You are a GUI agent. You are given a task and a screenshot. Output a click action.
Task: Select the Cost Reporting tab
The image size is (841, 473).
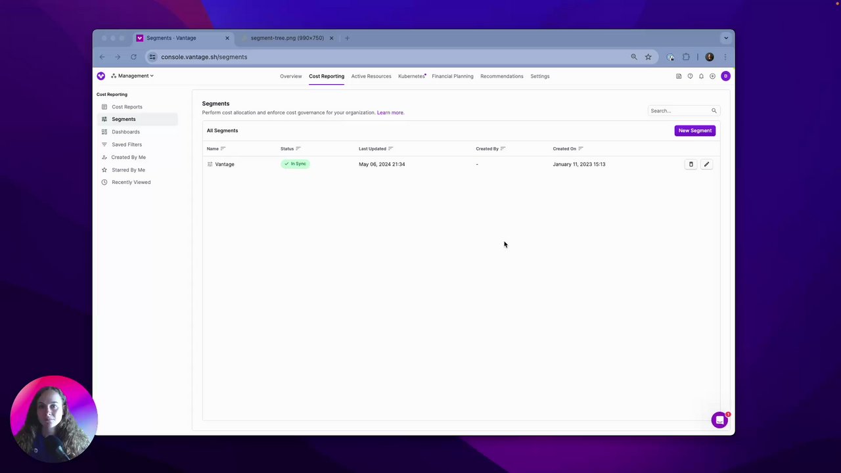coord(327,76)
